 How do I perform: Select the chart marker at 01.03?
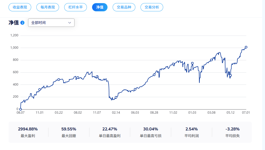tap(192, 63)
